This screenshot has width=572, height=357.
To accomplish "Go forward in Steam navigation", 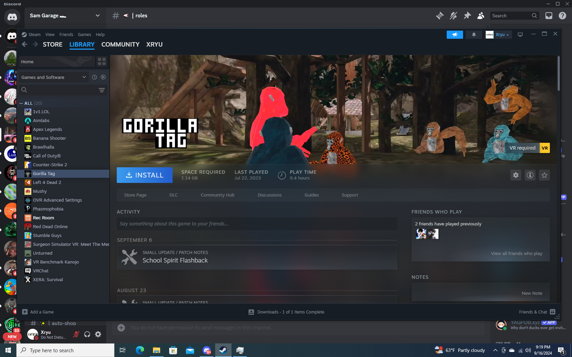I will tap(35, 45).
